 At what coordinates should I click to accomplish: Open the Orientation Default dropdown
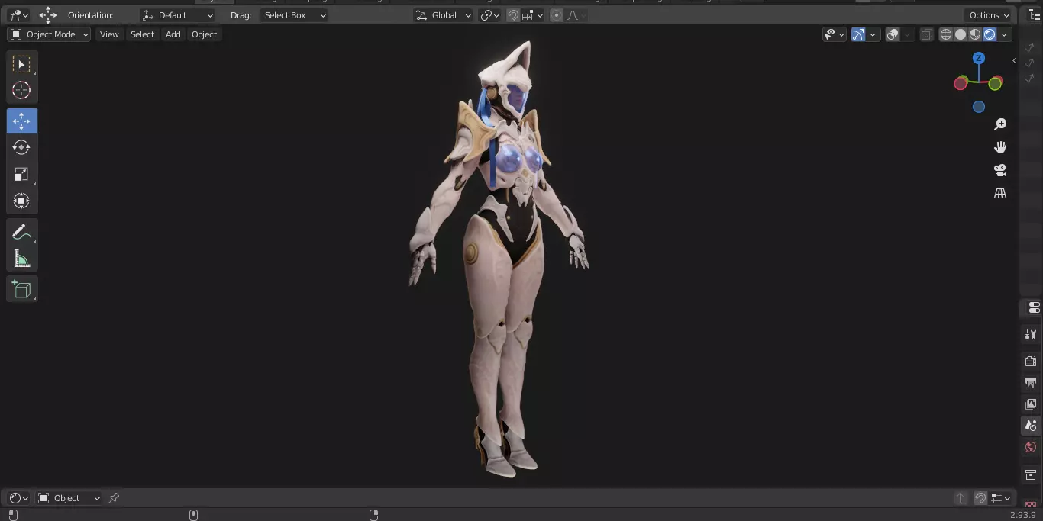point(177,15)
